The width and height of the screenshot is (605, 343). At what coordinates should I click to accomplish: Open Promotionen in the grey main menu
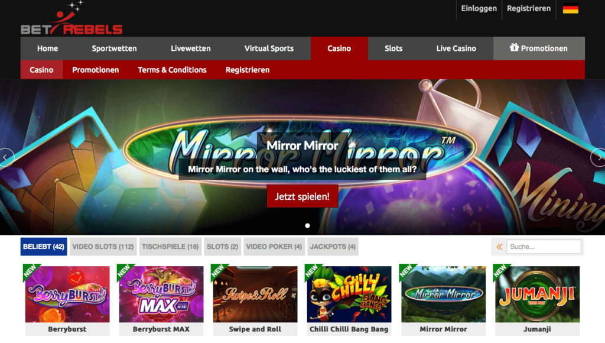pos(539,48)
